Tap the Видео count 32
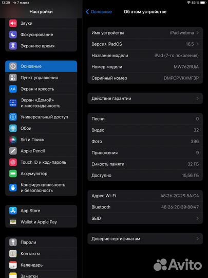Image resolution: width=208 pixels, height=278 pixels. (196, 130)
